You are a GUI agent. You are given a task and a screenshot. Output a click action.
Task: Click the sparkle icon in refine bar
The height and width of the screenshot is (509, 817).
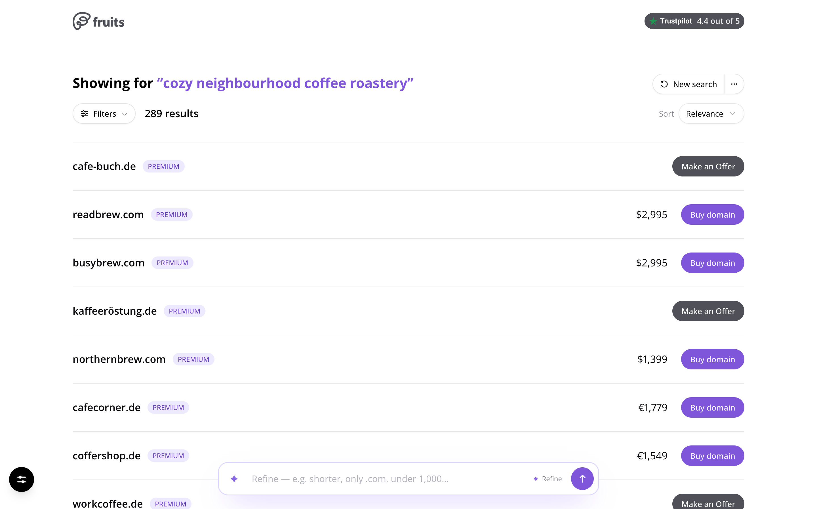234,479
